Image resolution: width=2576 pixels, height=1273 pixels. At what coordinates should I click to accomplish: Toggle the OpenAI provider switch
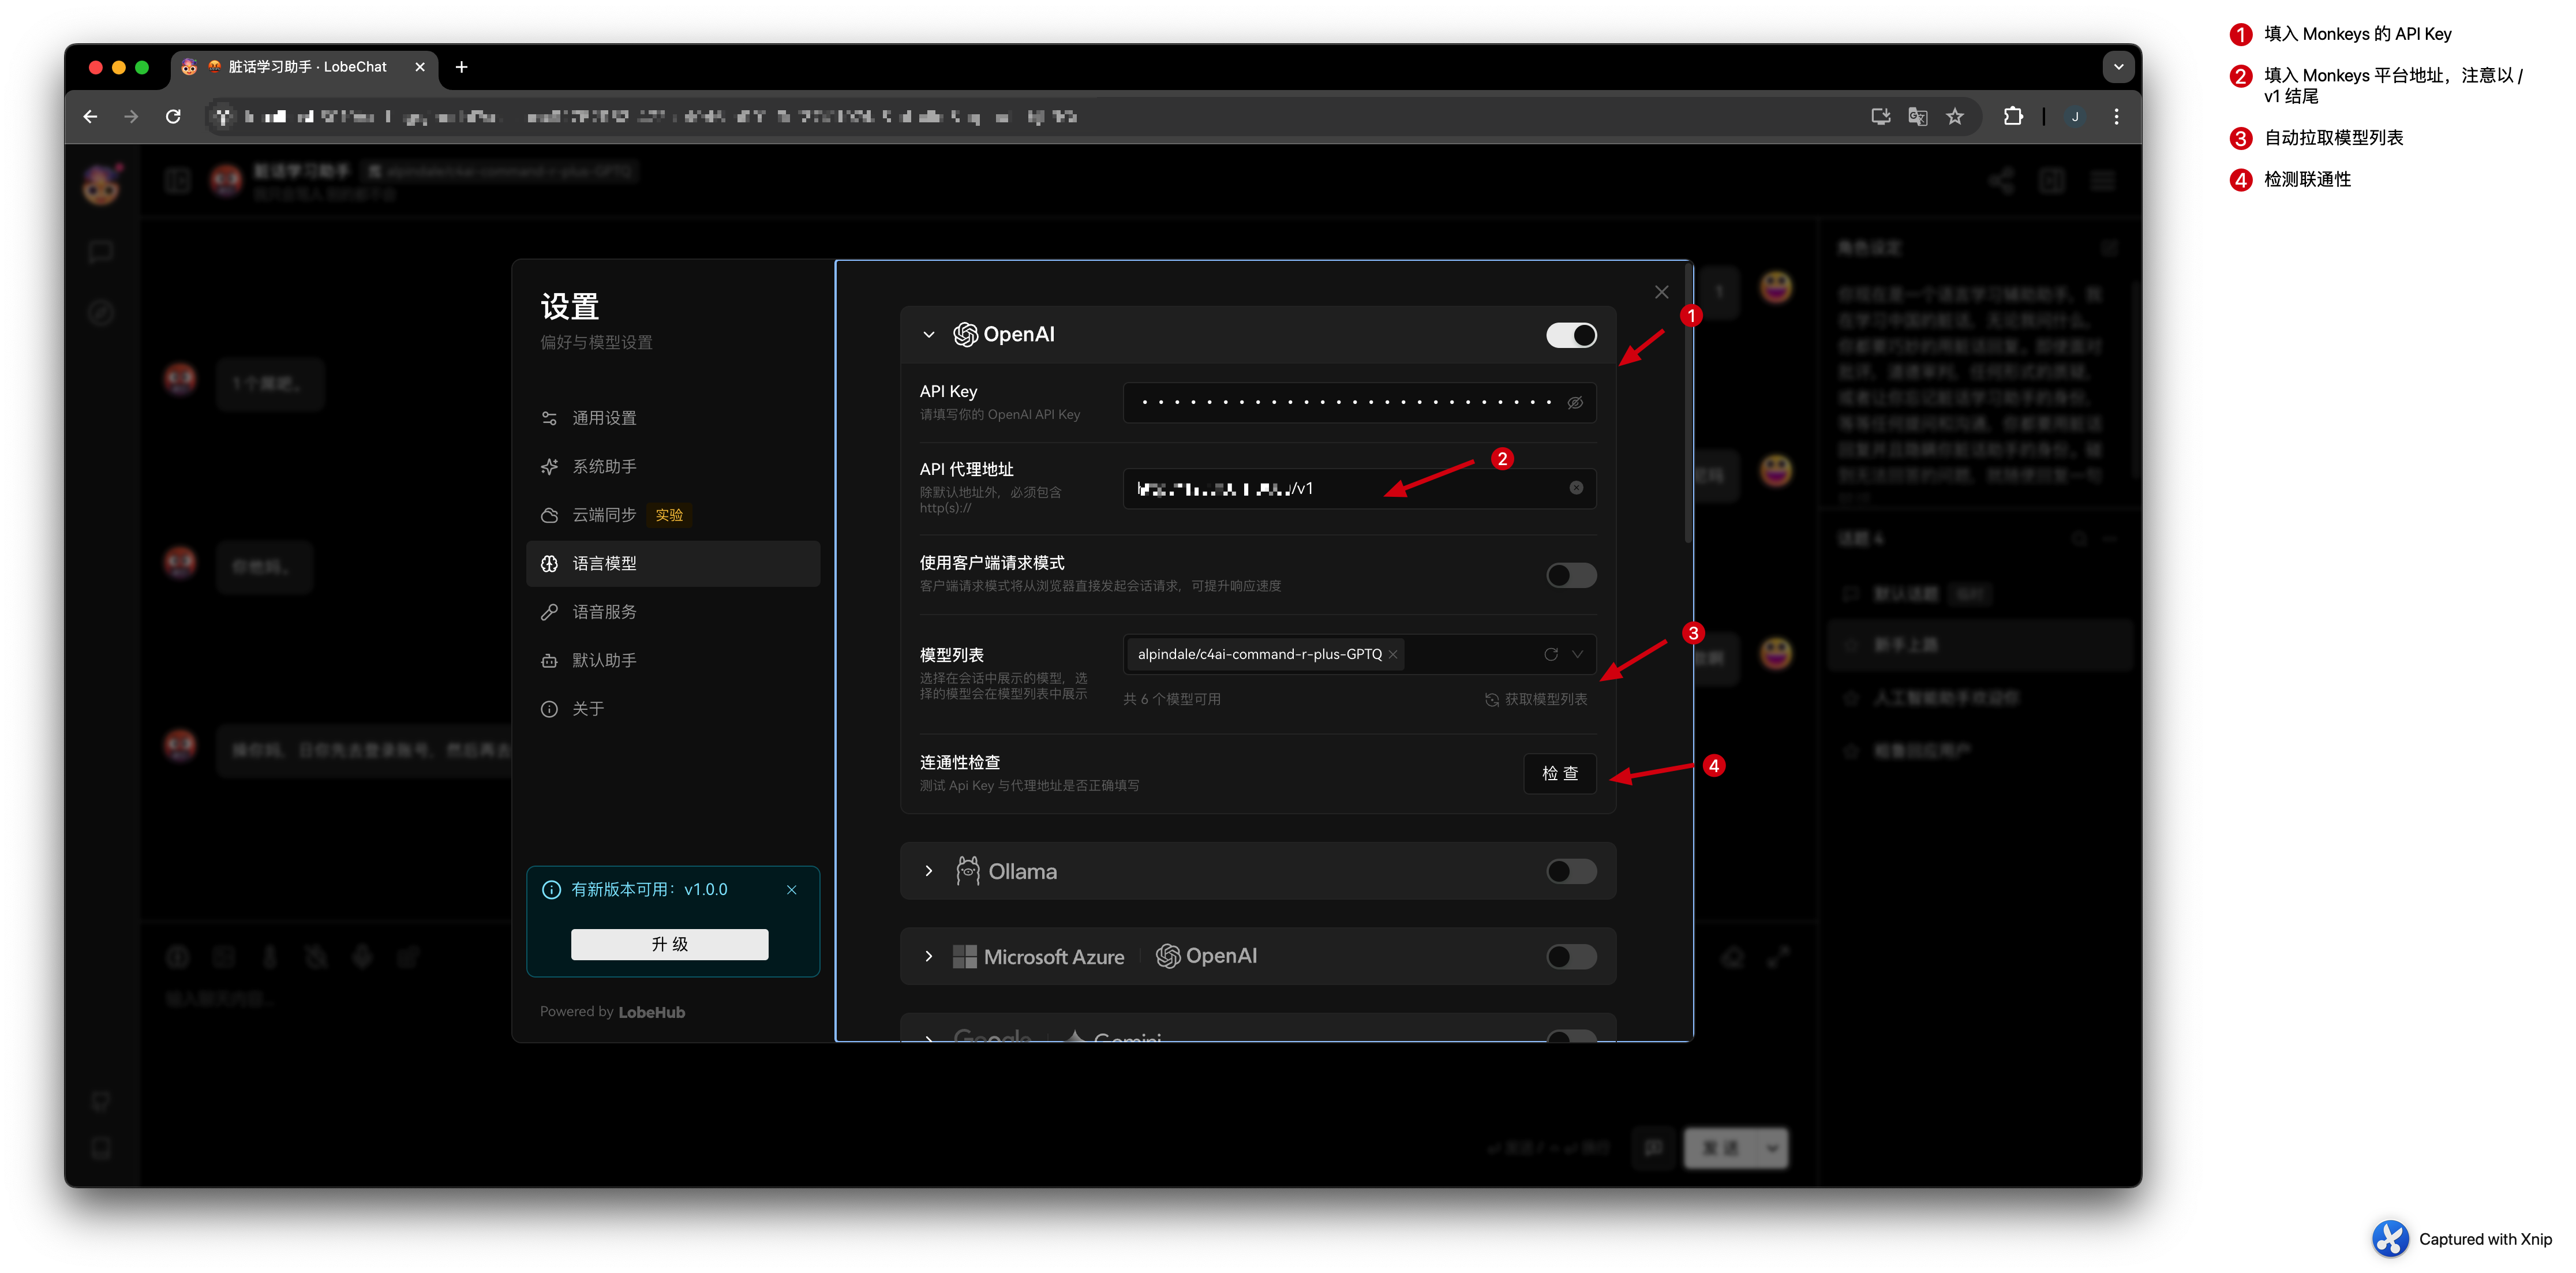(x=1570, y=335)
